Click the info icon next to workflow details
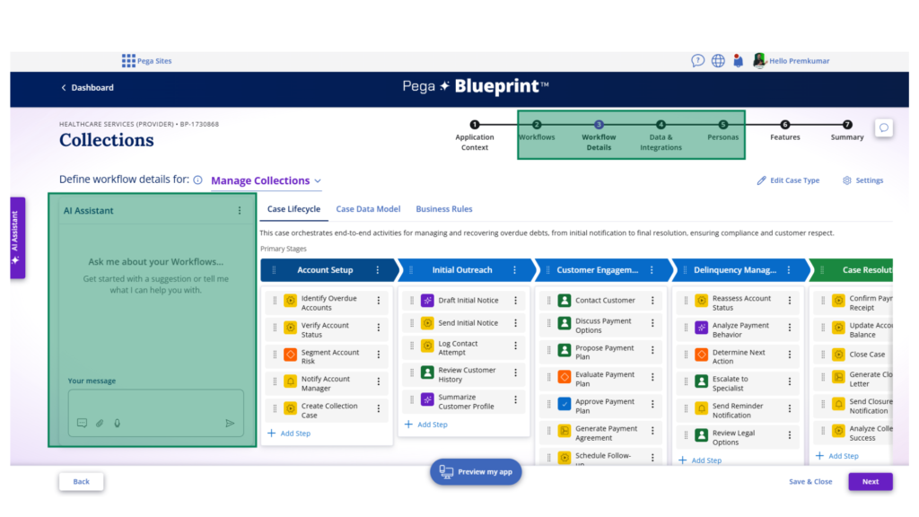919x517 pixels. [197, 180]
